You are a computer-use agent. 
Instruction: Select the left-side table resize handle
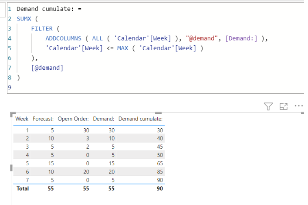pyautogui.click(x=11, y=168)
